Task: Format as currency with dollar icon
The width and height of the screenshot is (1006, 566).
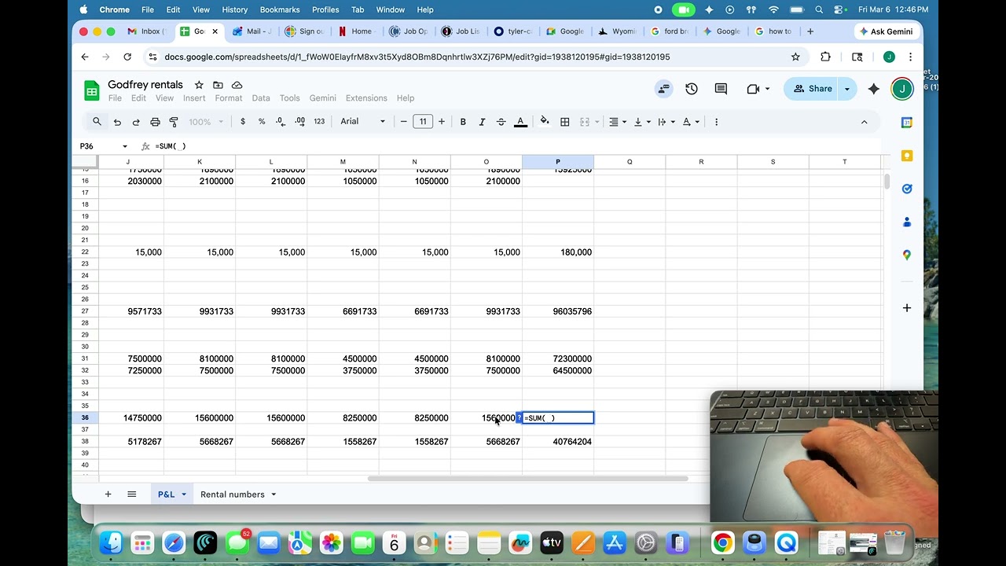Action: 243,122
